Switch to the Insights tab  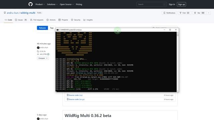(88, 20)
